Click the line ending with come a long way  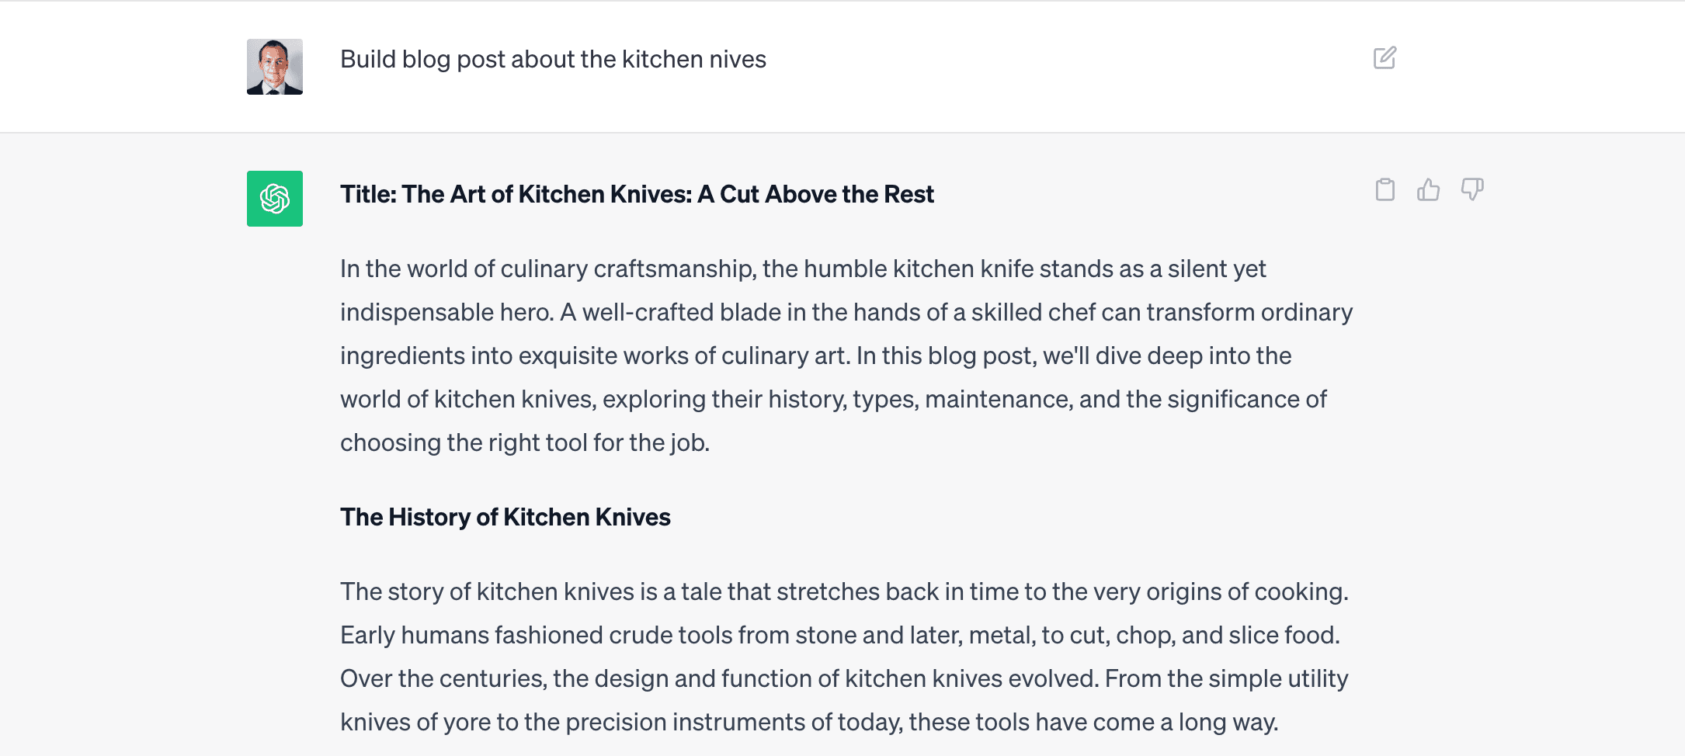809,722
